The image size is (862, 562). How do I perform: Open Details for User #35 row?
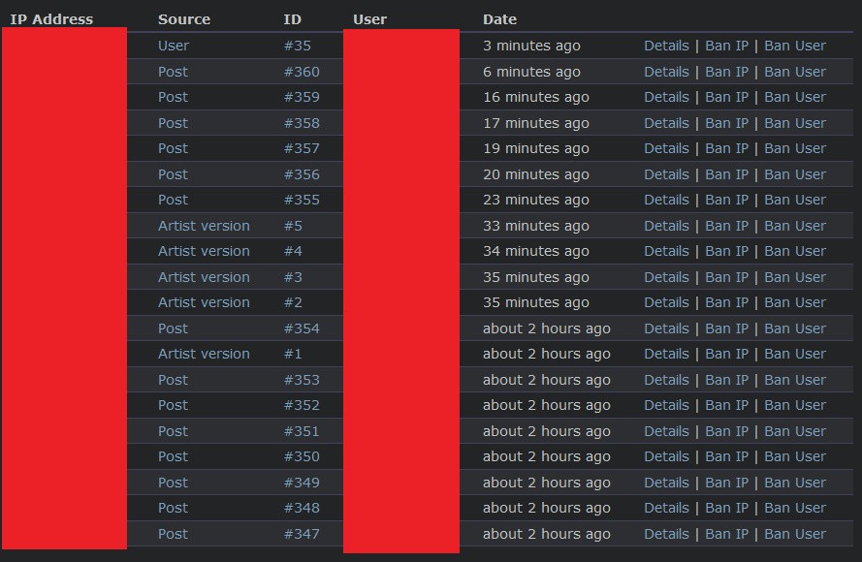click(666, 46)
